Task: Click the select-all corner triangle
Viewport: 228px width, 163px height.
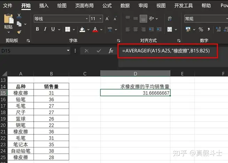Action: [5, 74]
